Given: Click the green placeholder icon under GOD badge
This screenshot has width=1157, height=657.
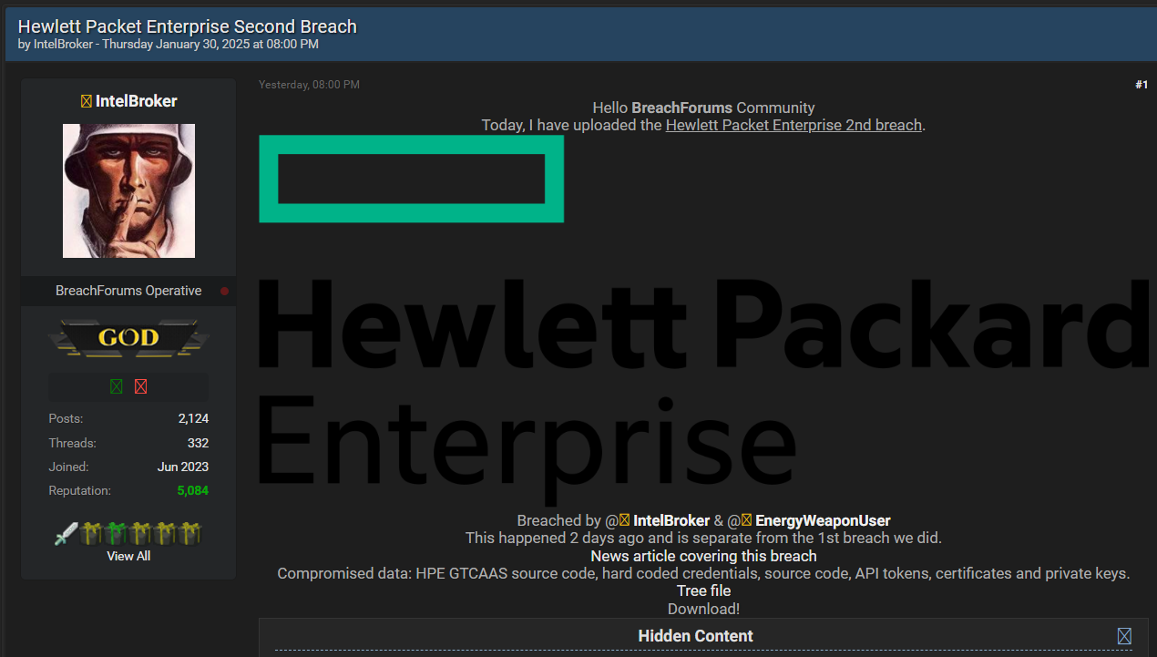Looking at the screenshot, I should (117, 386).
